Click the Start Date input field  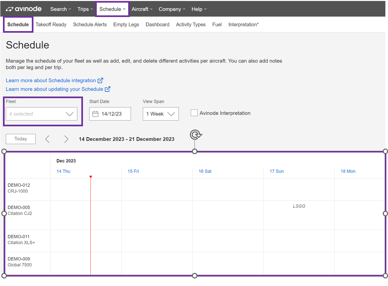tap(110, 114)
